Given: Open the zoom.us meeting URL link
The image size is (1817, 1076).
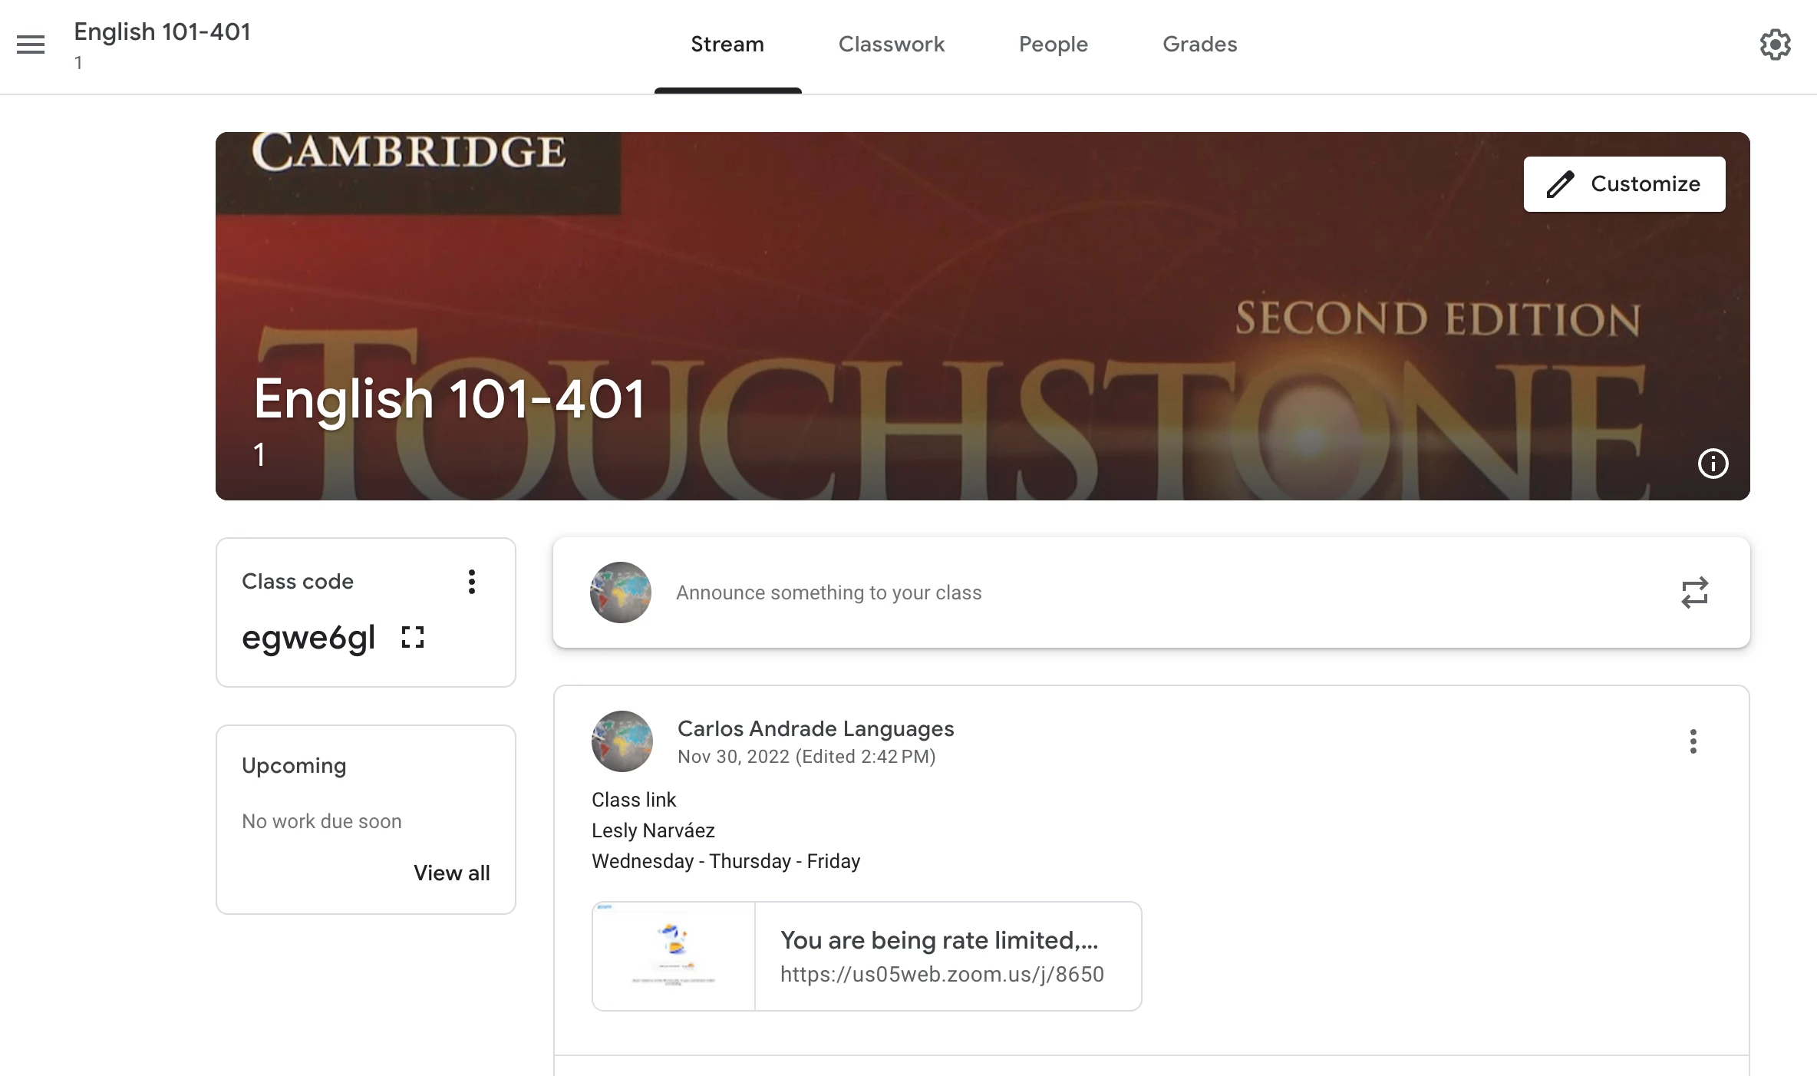Looking at the screenshot, I should pyautogui.click(x=941, y=974).
